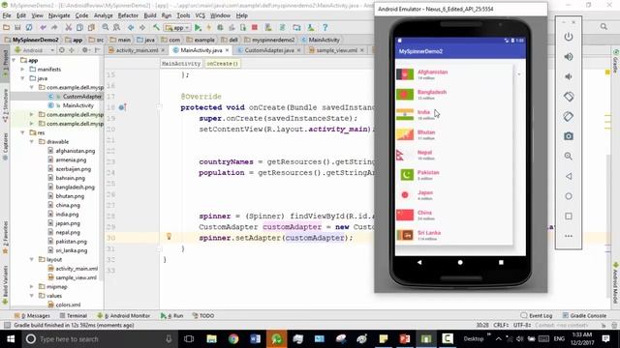Switch to sample_view.xml editor tab
The width and height of the screenshot is (620, 348).
click(336, 50)
